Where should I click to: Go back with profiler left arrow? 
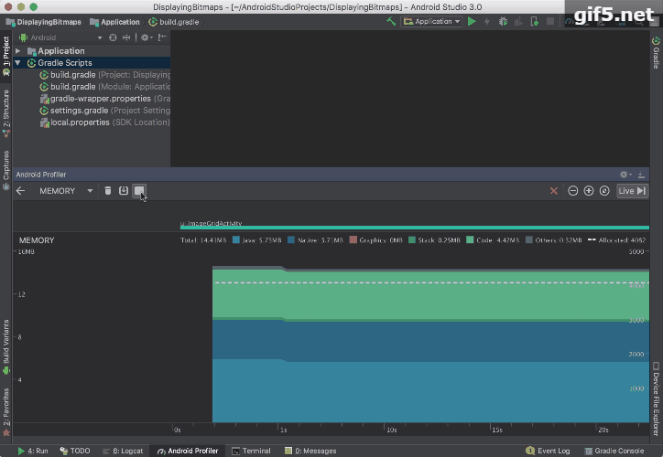tap(20, 191)
